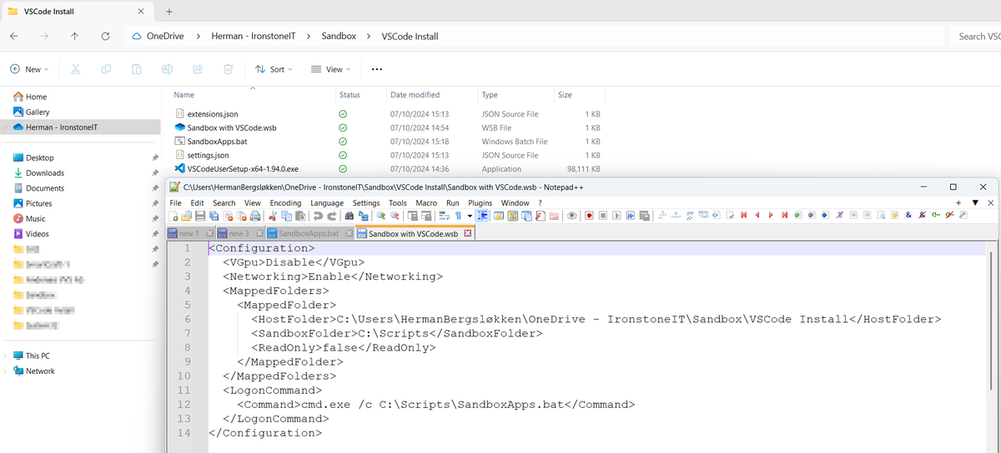Open the Encoding menu in Notepad++
This screenshot has width=1001, height=453.
pos(285,202)
